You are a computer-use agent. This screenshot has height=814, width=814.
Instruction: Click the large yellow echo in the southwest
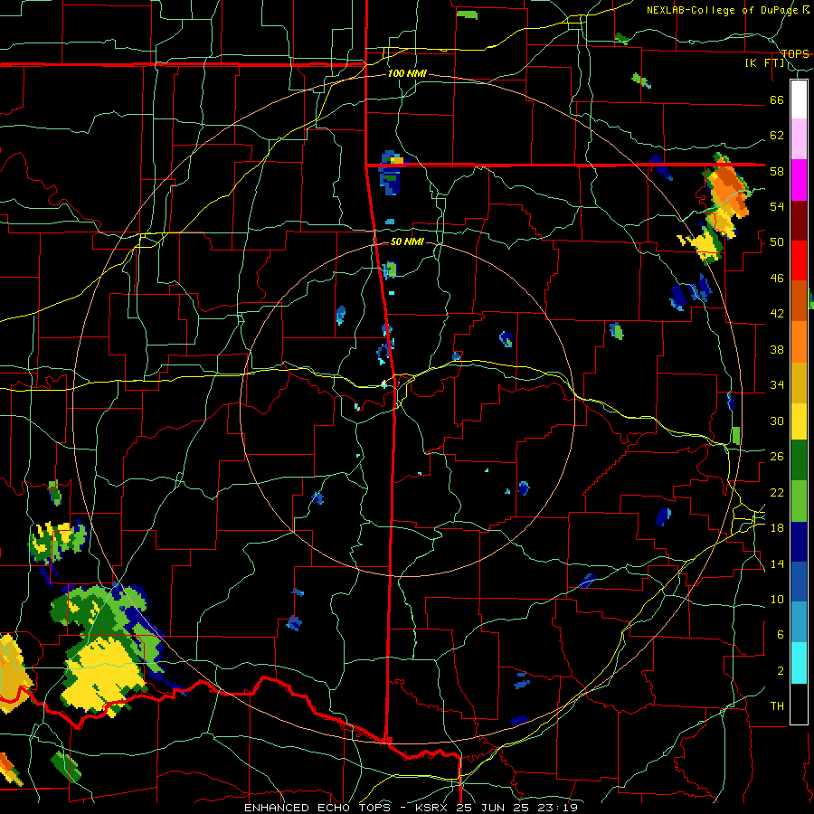(104, 675)
